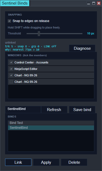
Task: Select SentinelBind in Binds list
Action: pos(51,128)
